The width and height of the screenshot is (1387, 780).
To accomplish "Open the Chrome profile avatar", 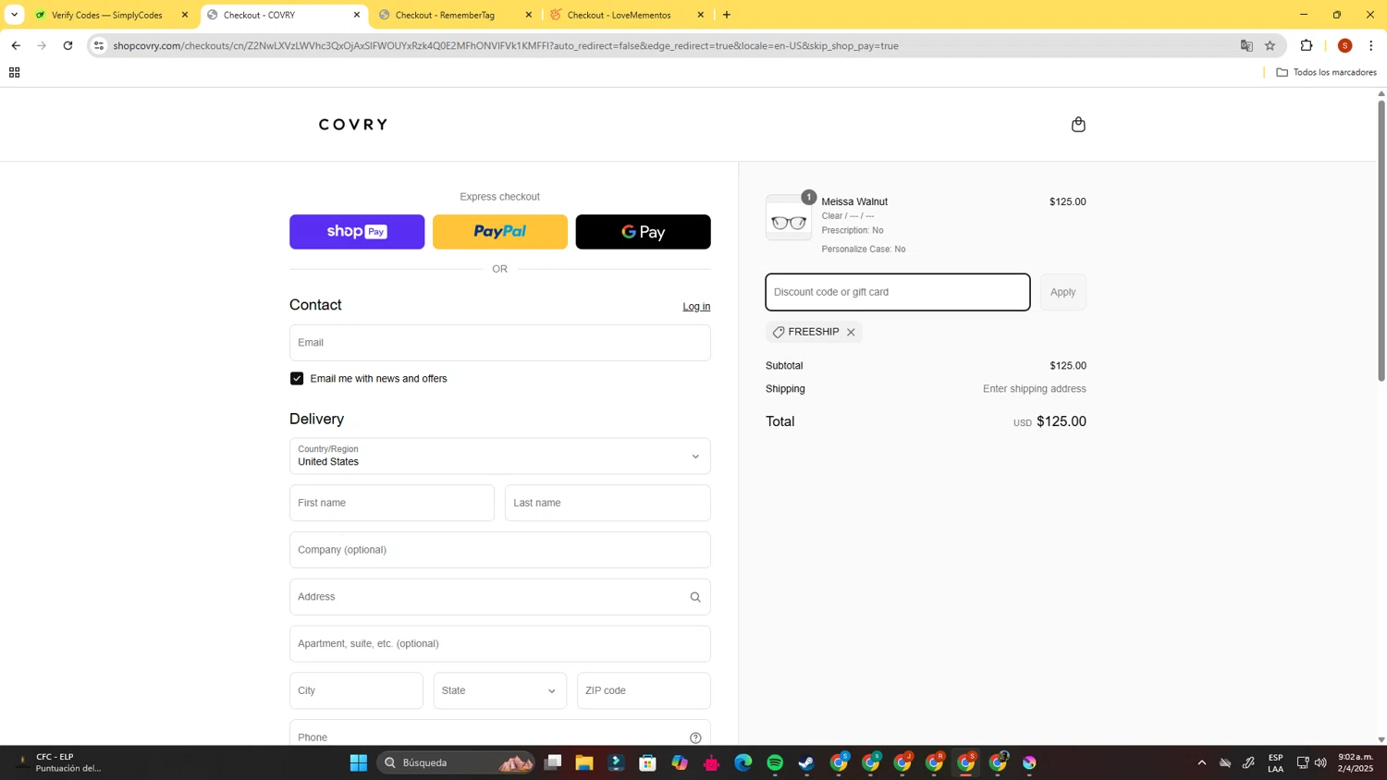I will click(1344, 45).
